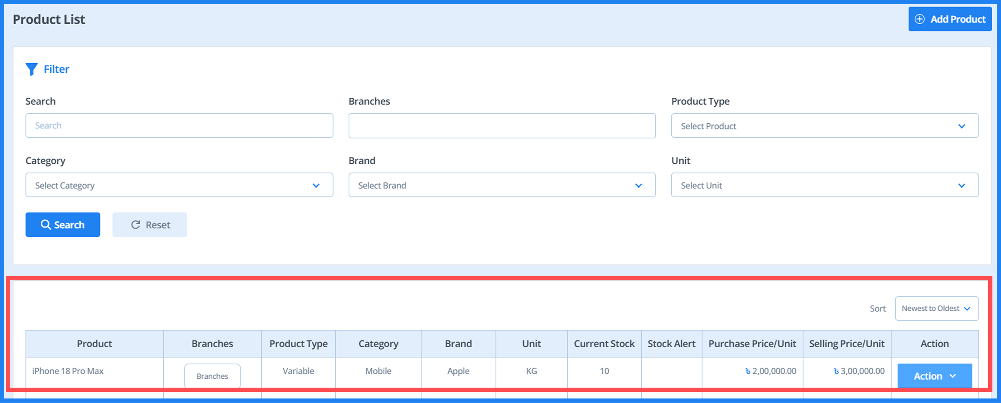
Task: Open the Select Category dropdown
Action: pos(179,185)
